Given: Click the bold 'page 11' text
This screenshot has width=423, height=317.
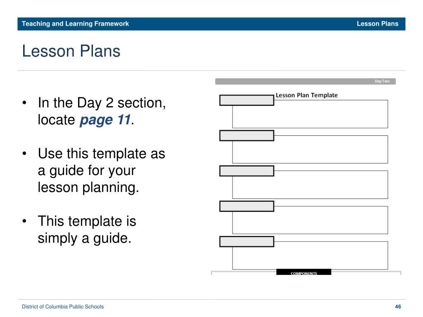Looking at the screenshot, I should (x=105, y=120).
